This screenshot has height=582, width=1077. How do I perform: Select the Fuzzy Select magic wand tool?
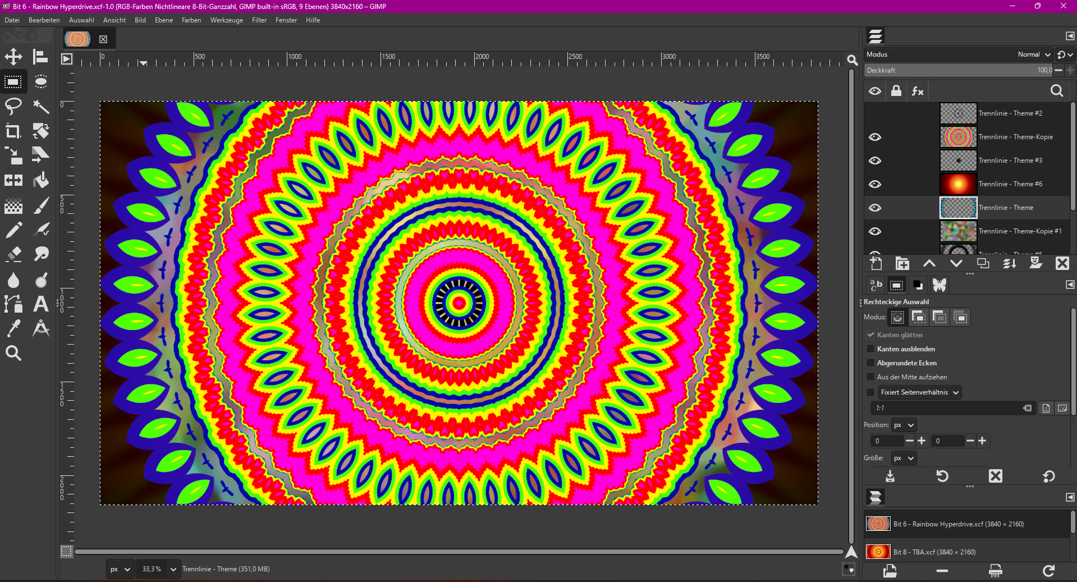pos(40,106)
